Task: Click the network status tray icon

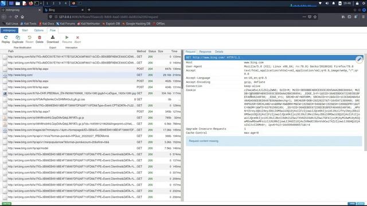Action: point(320,3)
